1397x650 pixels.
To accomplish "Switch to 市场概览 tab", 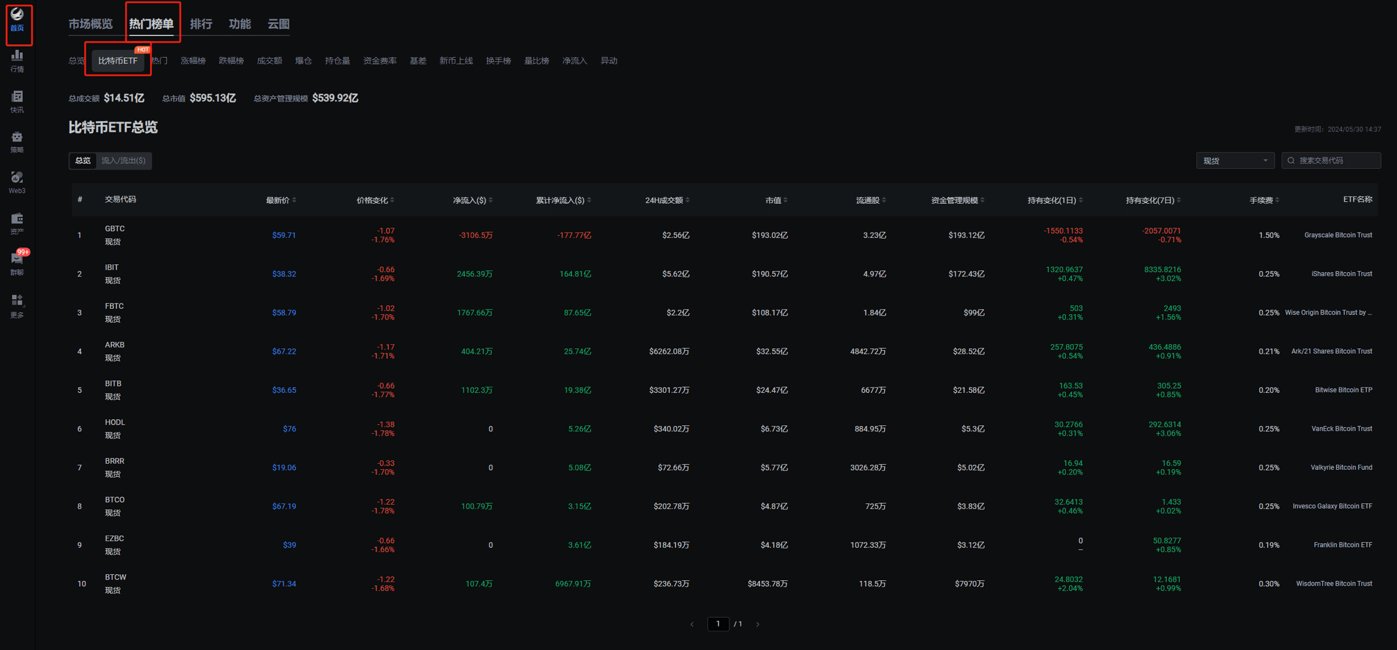I will pos(90,23).
